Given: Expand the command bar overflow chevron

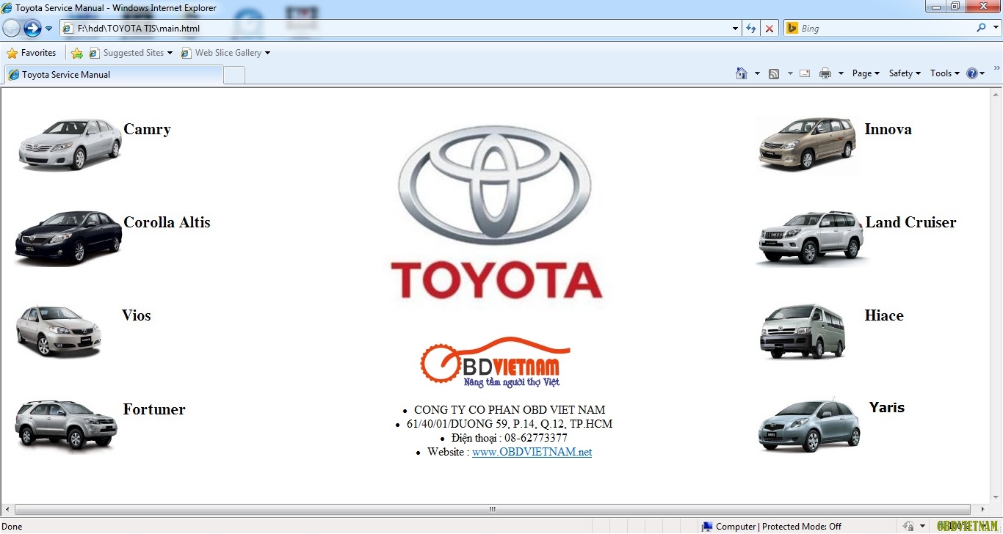Looking at the screenshot, I should [x=996, y=68].
